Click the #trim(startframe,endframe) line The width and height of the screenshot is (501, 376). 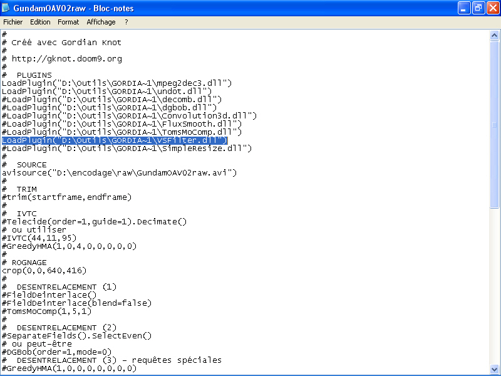[67, 197]
